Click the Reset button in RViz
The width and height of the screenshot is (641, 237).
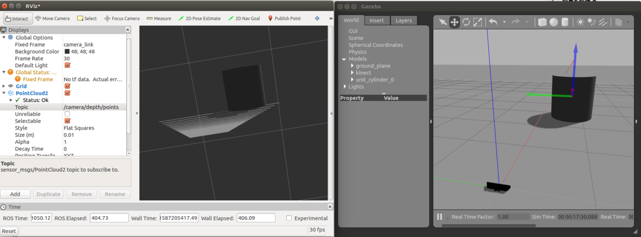[x=9, y=231]
